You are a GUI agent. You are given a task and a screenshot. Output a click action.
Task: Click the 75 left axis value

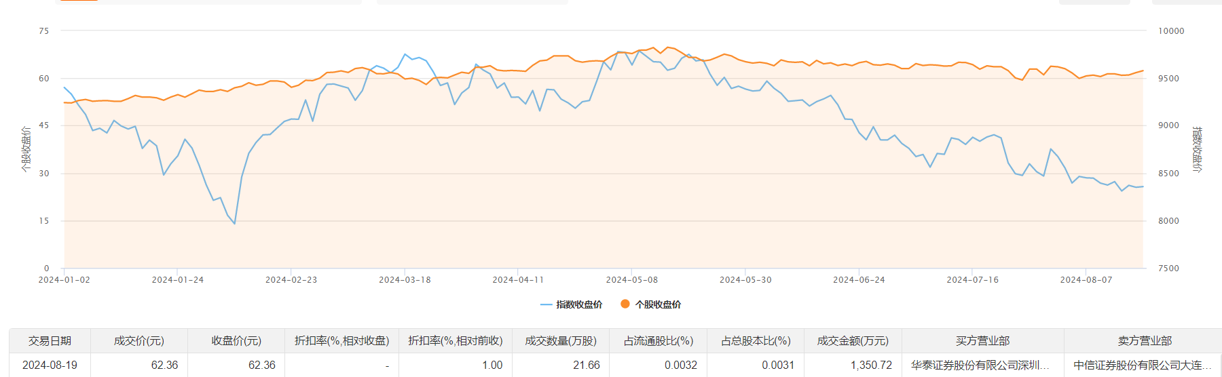(44, 31)
